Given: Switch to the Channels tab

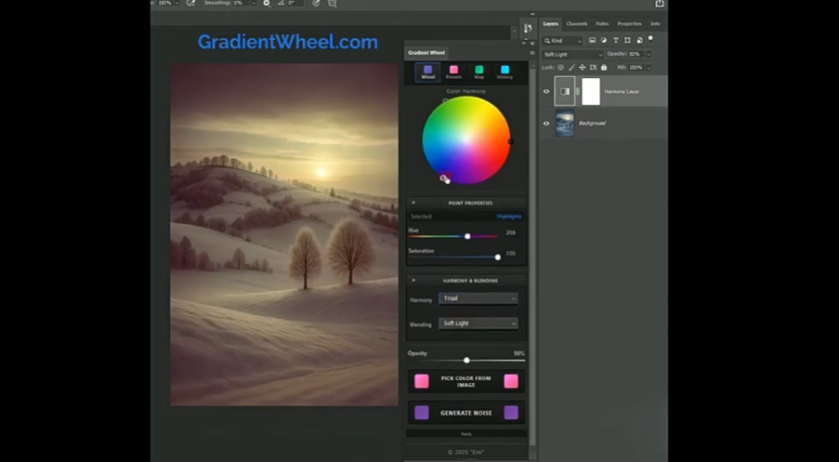Looking at the screenshot, I should [577, 23].
